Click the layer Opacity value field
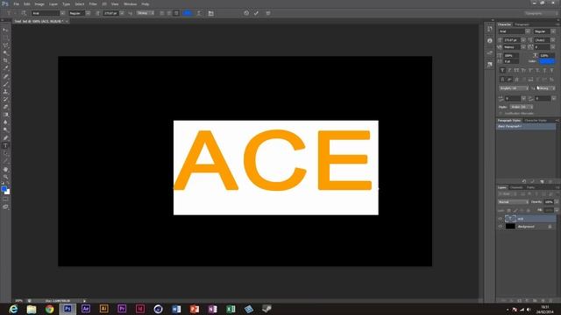The height and width of the screenshot is (315, 561). click(x=549, y=202)
